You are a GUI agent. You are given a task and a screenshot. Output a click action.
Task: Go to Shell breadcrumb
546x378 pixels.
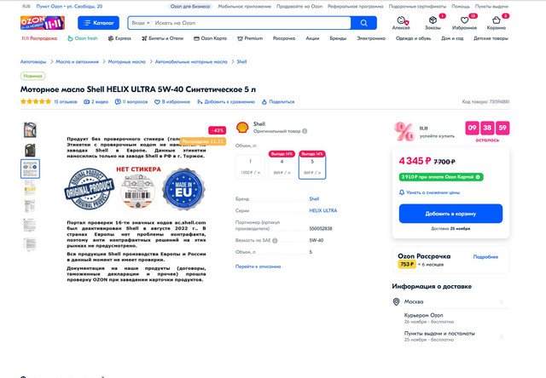(241, 61)
